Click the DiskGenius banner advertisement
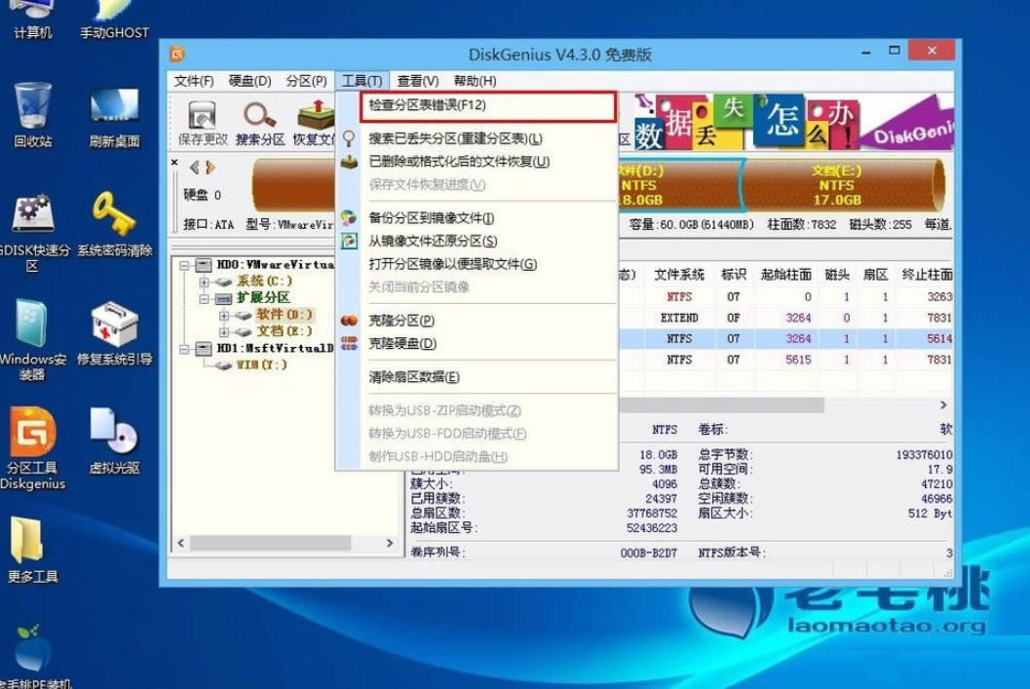Image resolution: width=1030 pixels, height=689 pixels. click(x=791, y=122)
